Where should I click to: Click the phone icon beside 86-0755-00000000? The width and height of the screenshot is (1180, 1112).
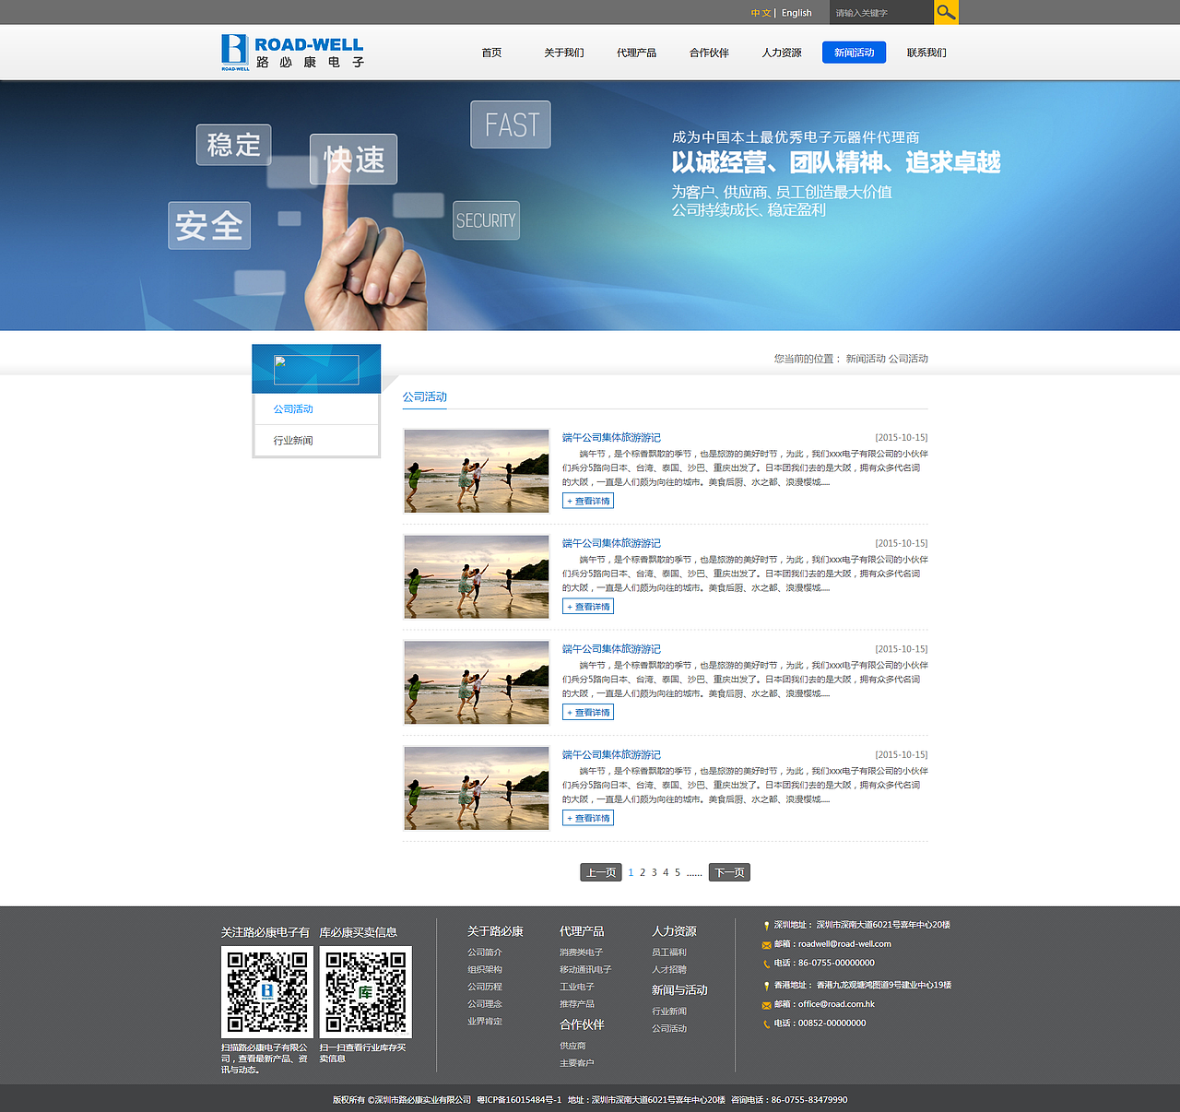766,964
